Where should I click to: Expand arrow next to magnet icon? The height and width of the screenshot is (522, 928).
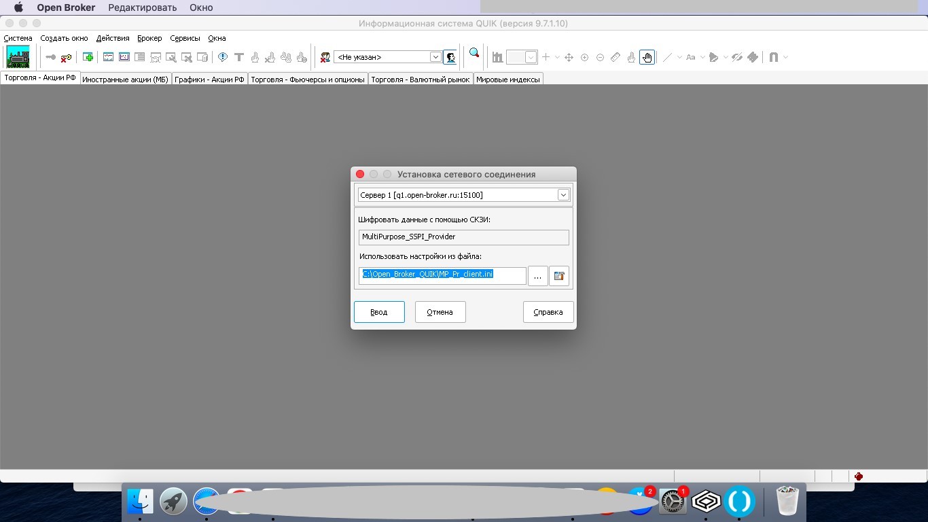[x=785, y=57]
